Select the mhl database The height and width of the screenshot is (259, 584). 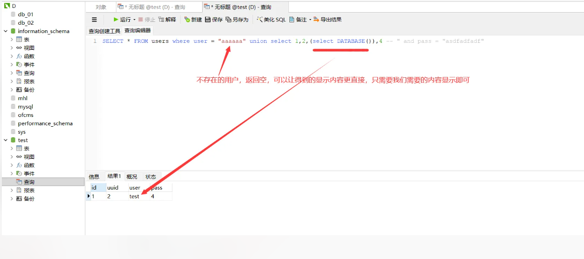point(19,98)
